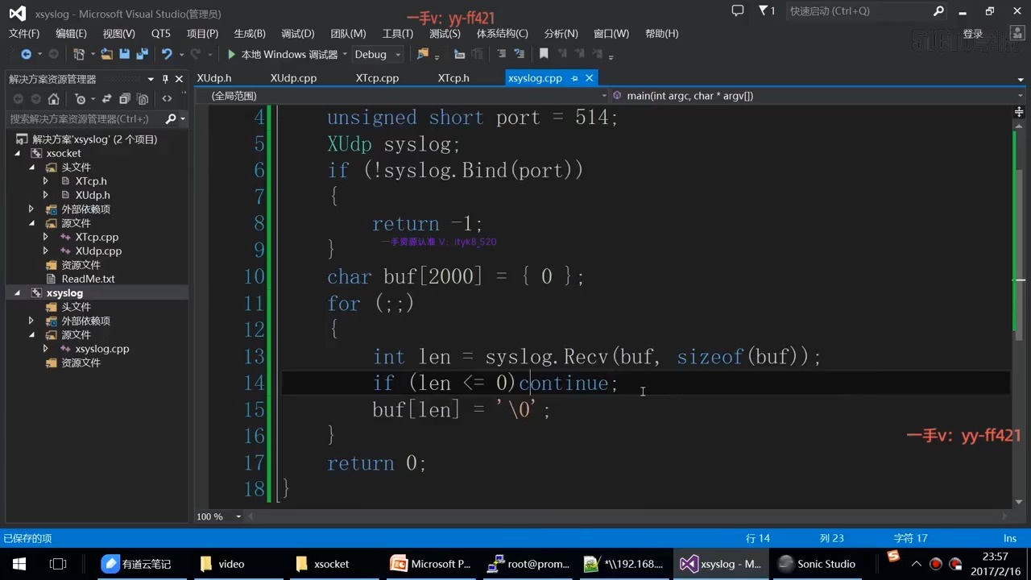Click the Navigate Backward arrow icon
The image size is (1031, 580).
[27, 54]
